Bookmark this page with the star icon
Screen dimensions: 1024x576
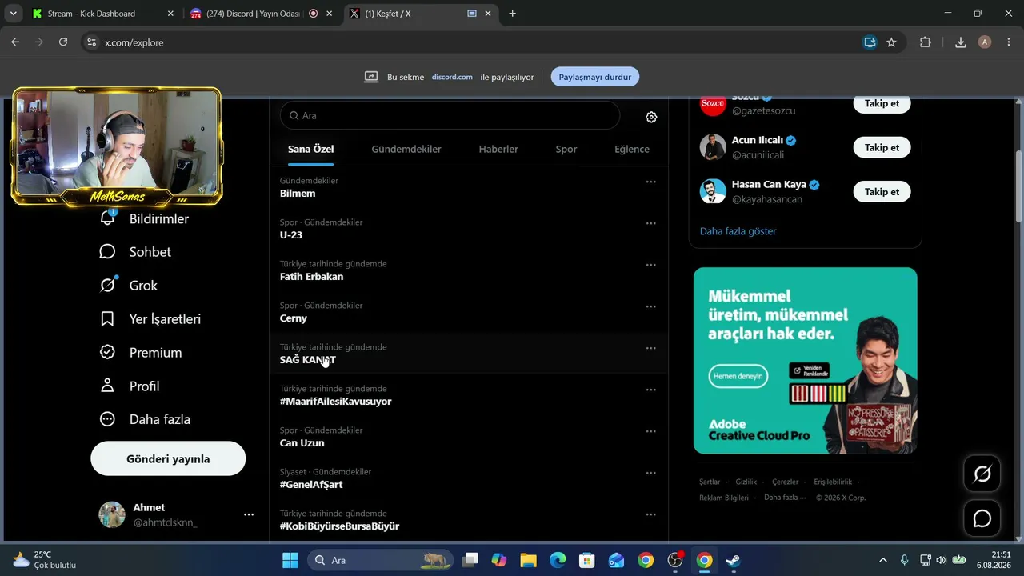(891, 42)
